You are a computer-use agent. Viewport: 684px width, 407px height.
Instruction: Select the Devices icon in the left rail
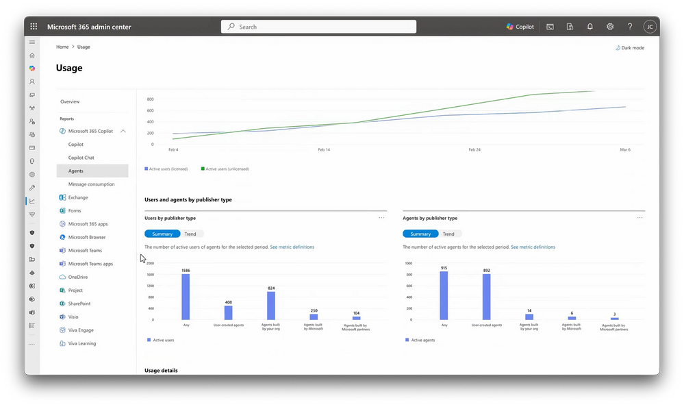[x=32, y=95]
